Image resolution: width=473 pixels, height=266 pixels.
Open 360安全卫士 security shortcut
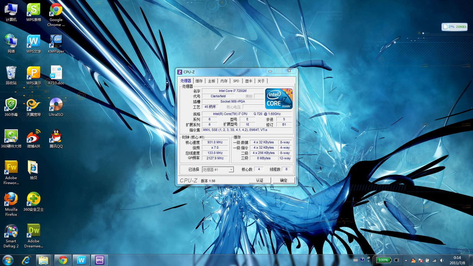pyautogui.click(x=34, y=202)
